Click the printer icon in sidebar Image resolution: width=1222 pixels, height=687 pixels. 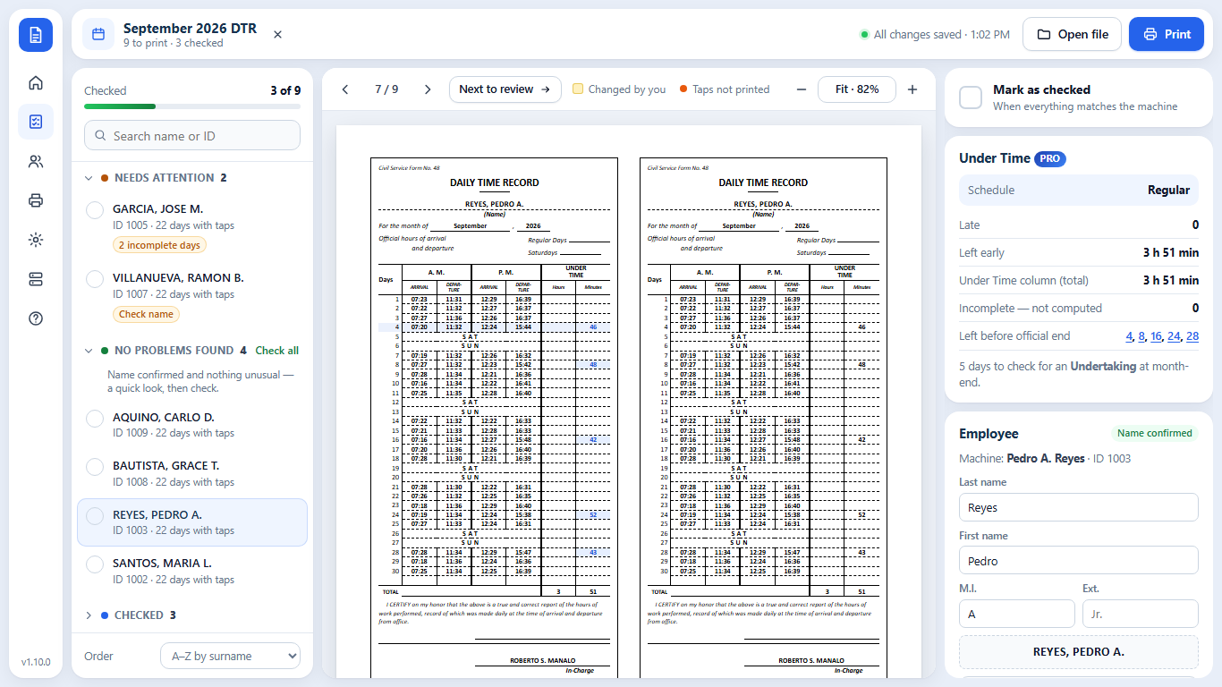click(x=36, y=200)
